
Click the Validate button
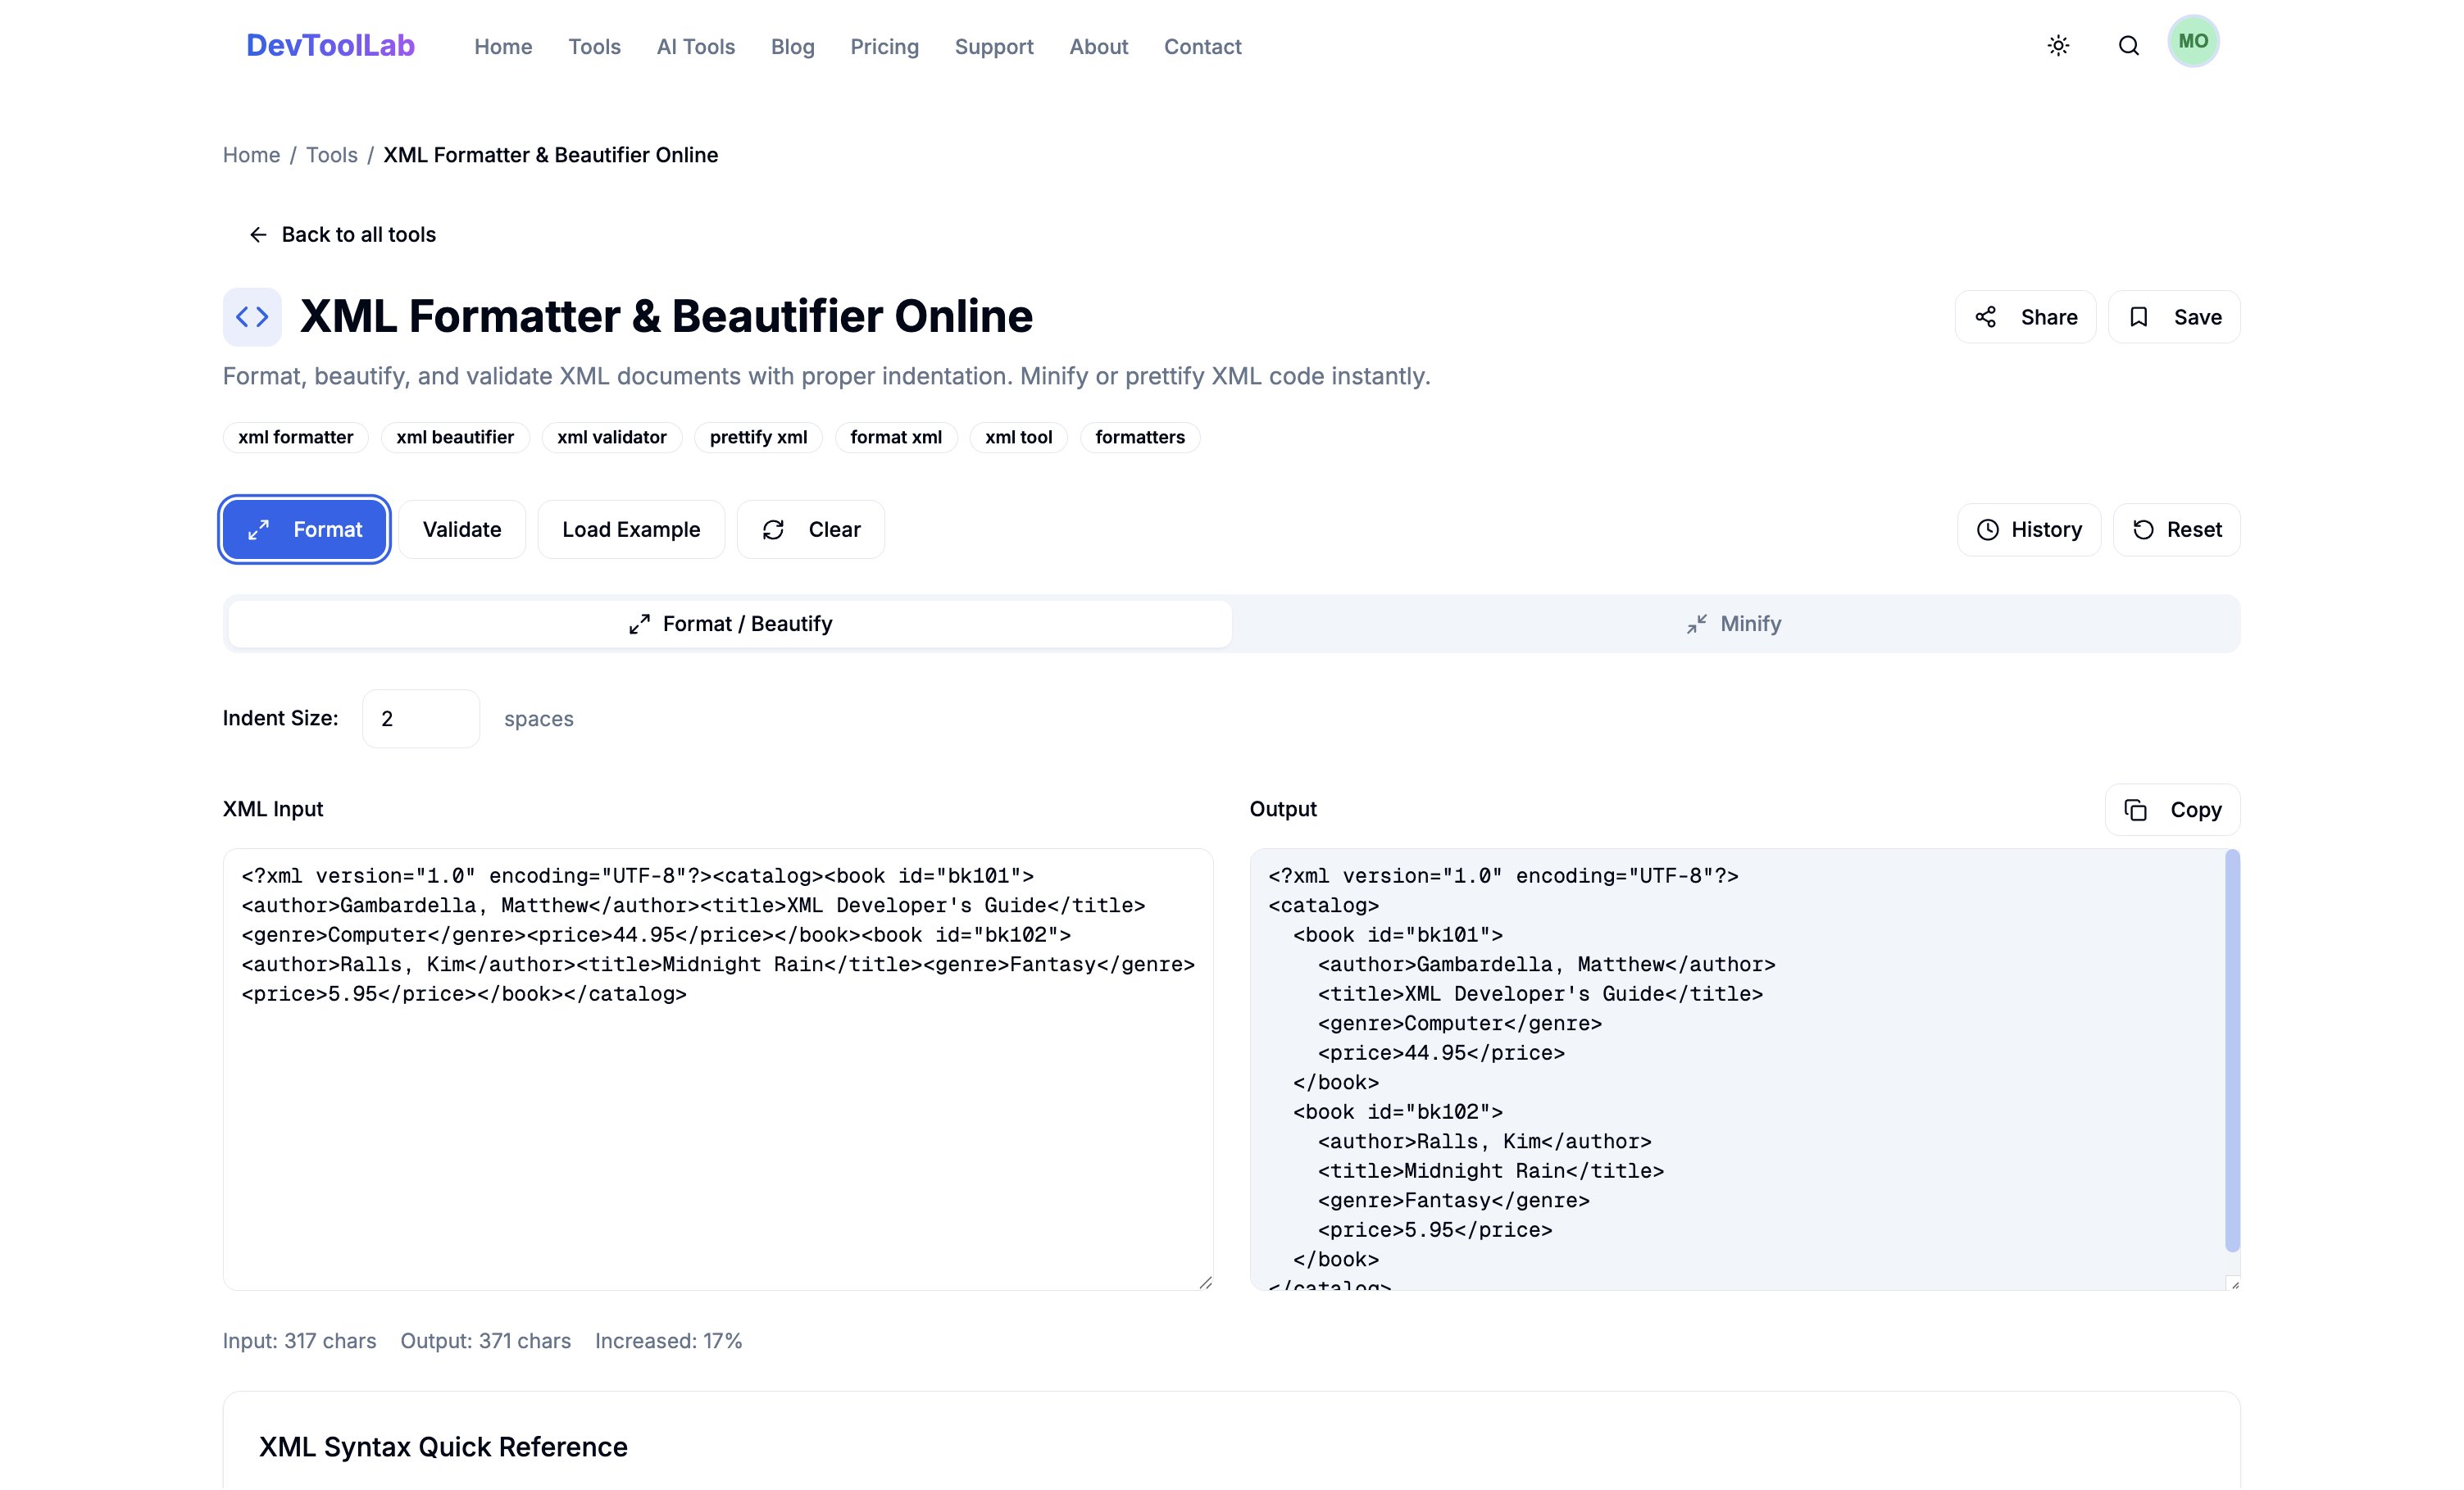pos(461,529)
